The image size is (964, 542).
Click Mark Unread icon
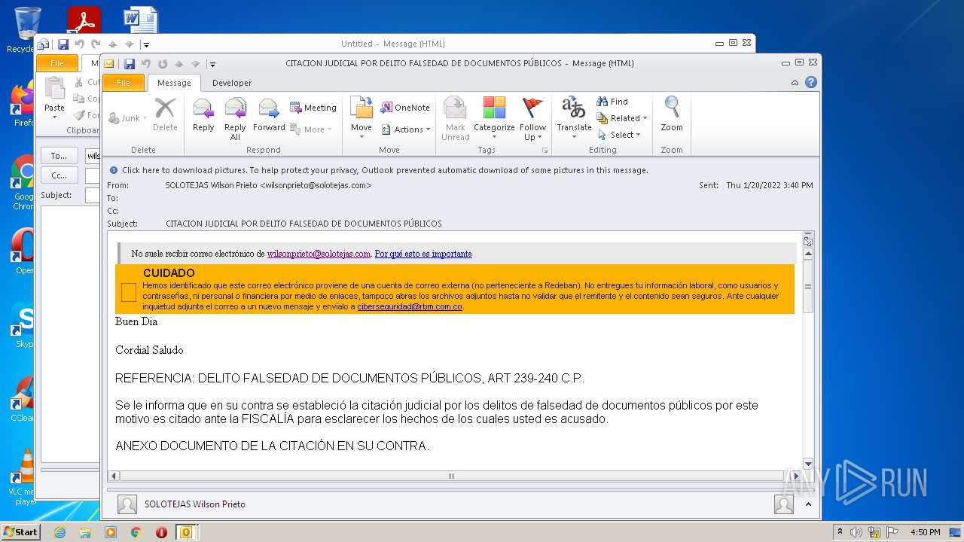coord(455,119)
